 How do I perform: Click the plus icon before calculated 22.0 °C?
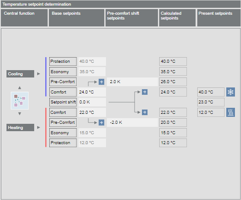pos(145,113)
